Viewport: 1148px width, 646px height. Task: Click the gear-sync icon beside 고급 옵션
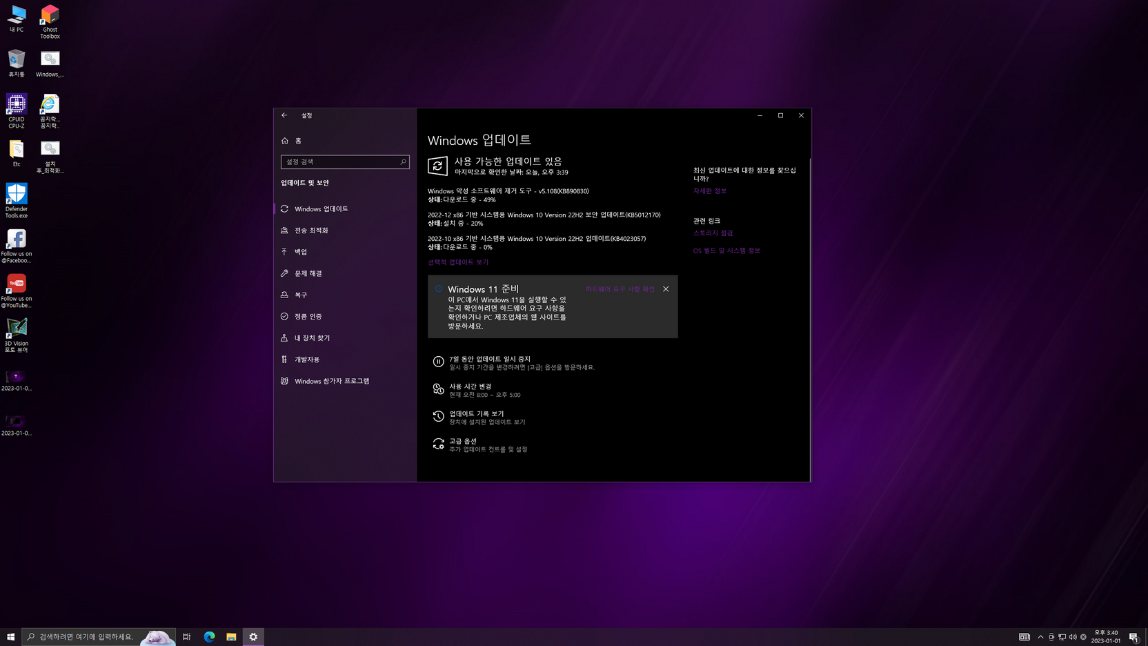(x=438, y=444)
